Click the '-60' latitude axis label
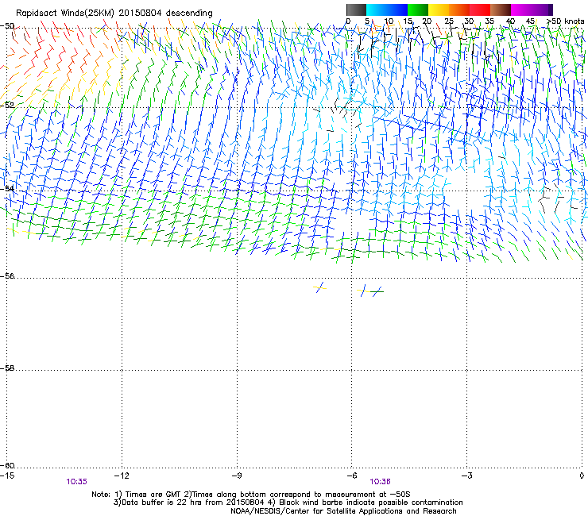Screen dimensions: 588x516 (x=7, y=465)
